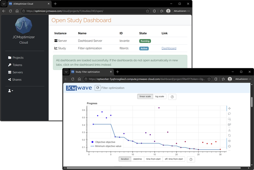Toggle the wheel zoom tool in plot toolbar
This screenshot has height=170, width=254.
229,125
